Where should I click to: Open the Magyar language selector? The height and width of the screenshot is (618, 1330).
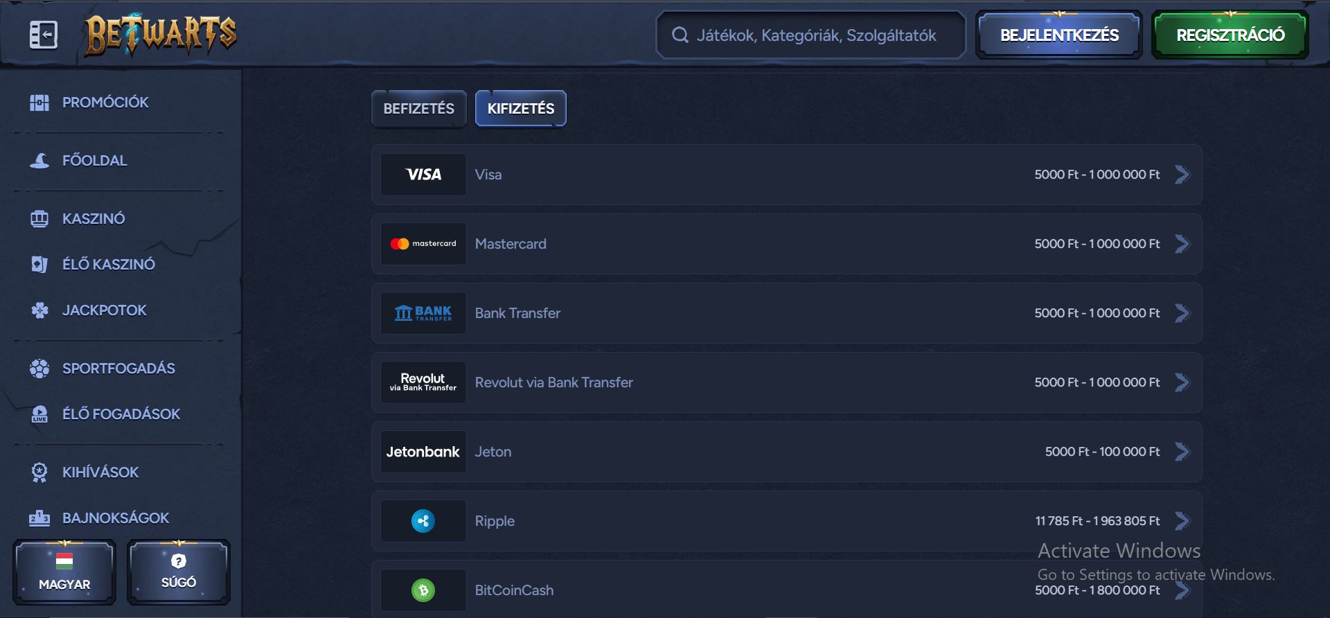click(x=64, y=572)
